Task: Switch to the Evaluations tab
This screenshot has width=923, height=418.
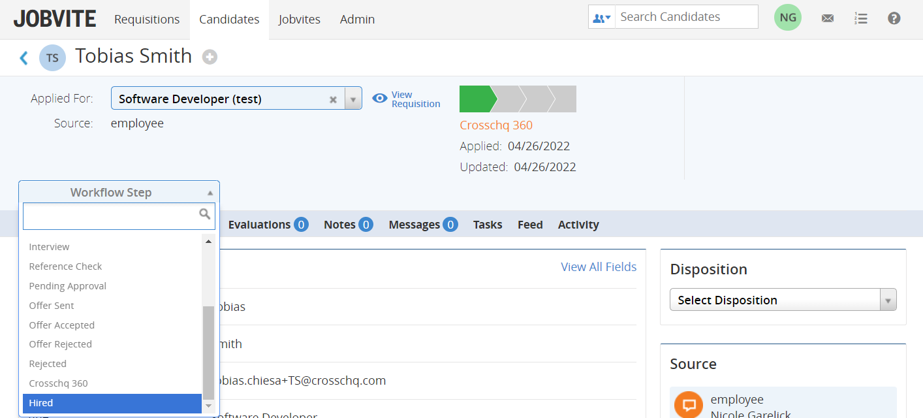Action: [260, 224]
